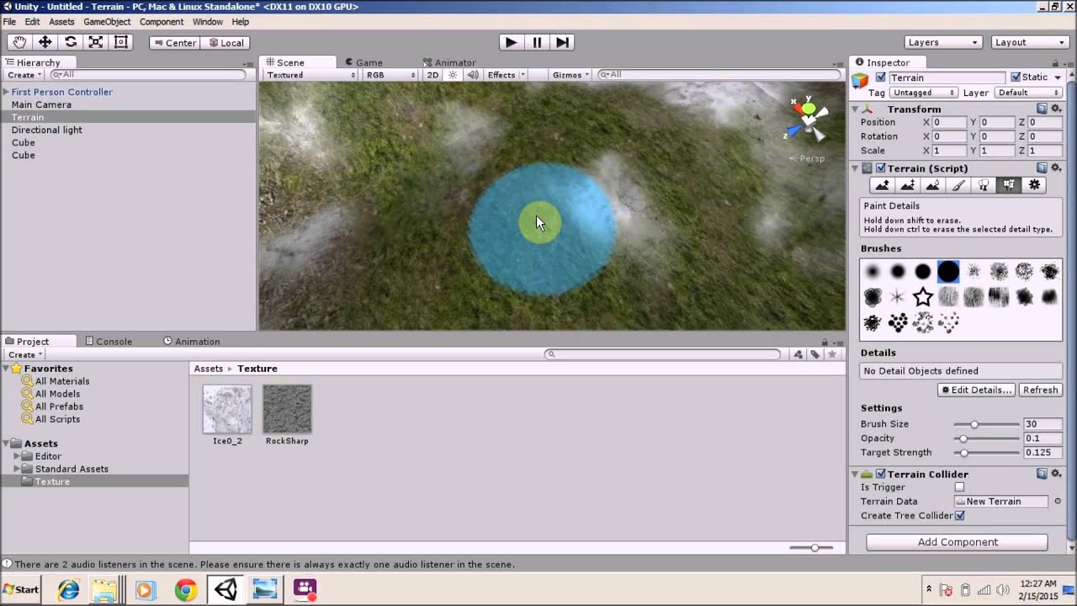This screenshot has width=1077, height=606.
Task: Toggle scene lighting sun icon
Action: [453, 75]
